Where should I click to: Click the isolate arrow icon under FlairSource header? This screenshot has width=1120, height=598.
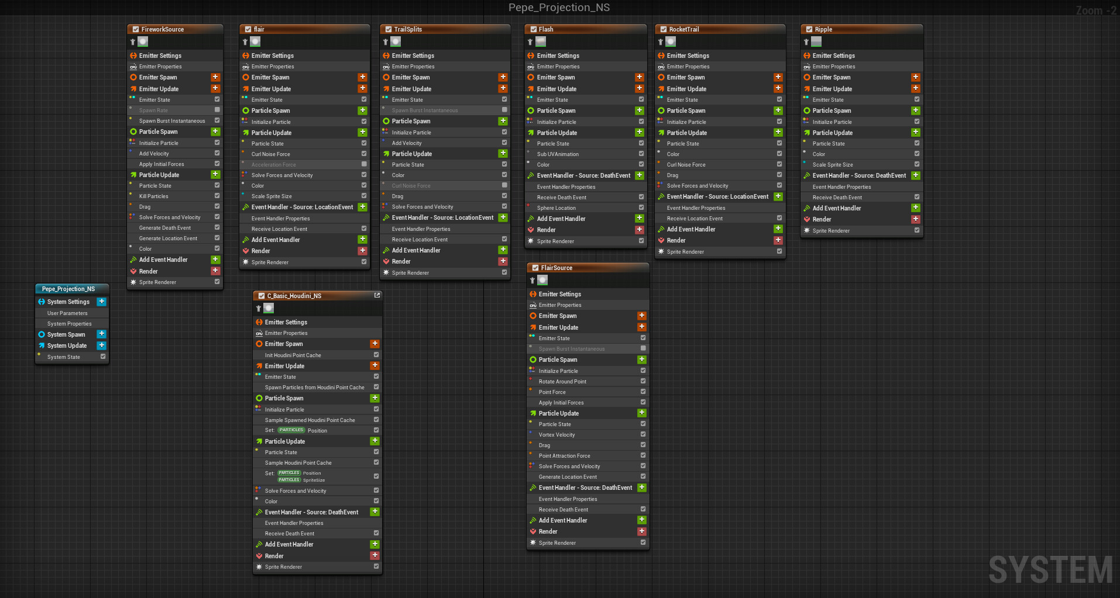coord(533,280)
